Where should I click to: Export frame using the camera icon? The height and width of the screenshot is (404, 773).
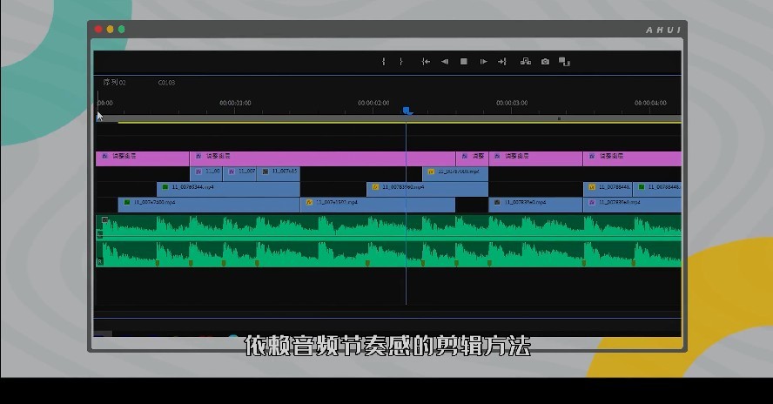click(x=545, y=62)
